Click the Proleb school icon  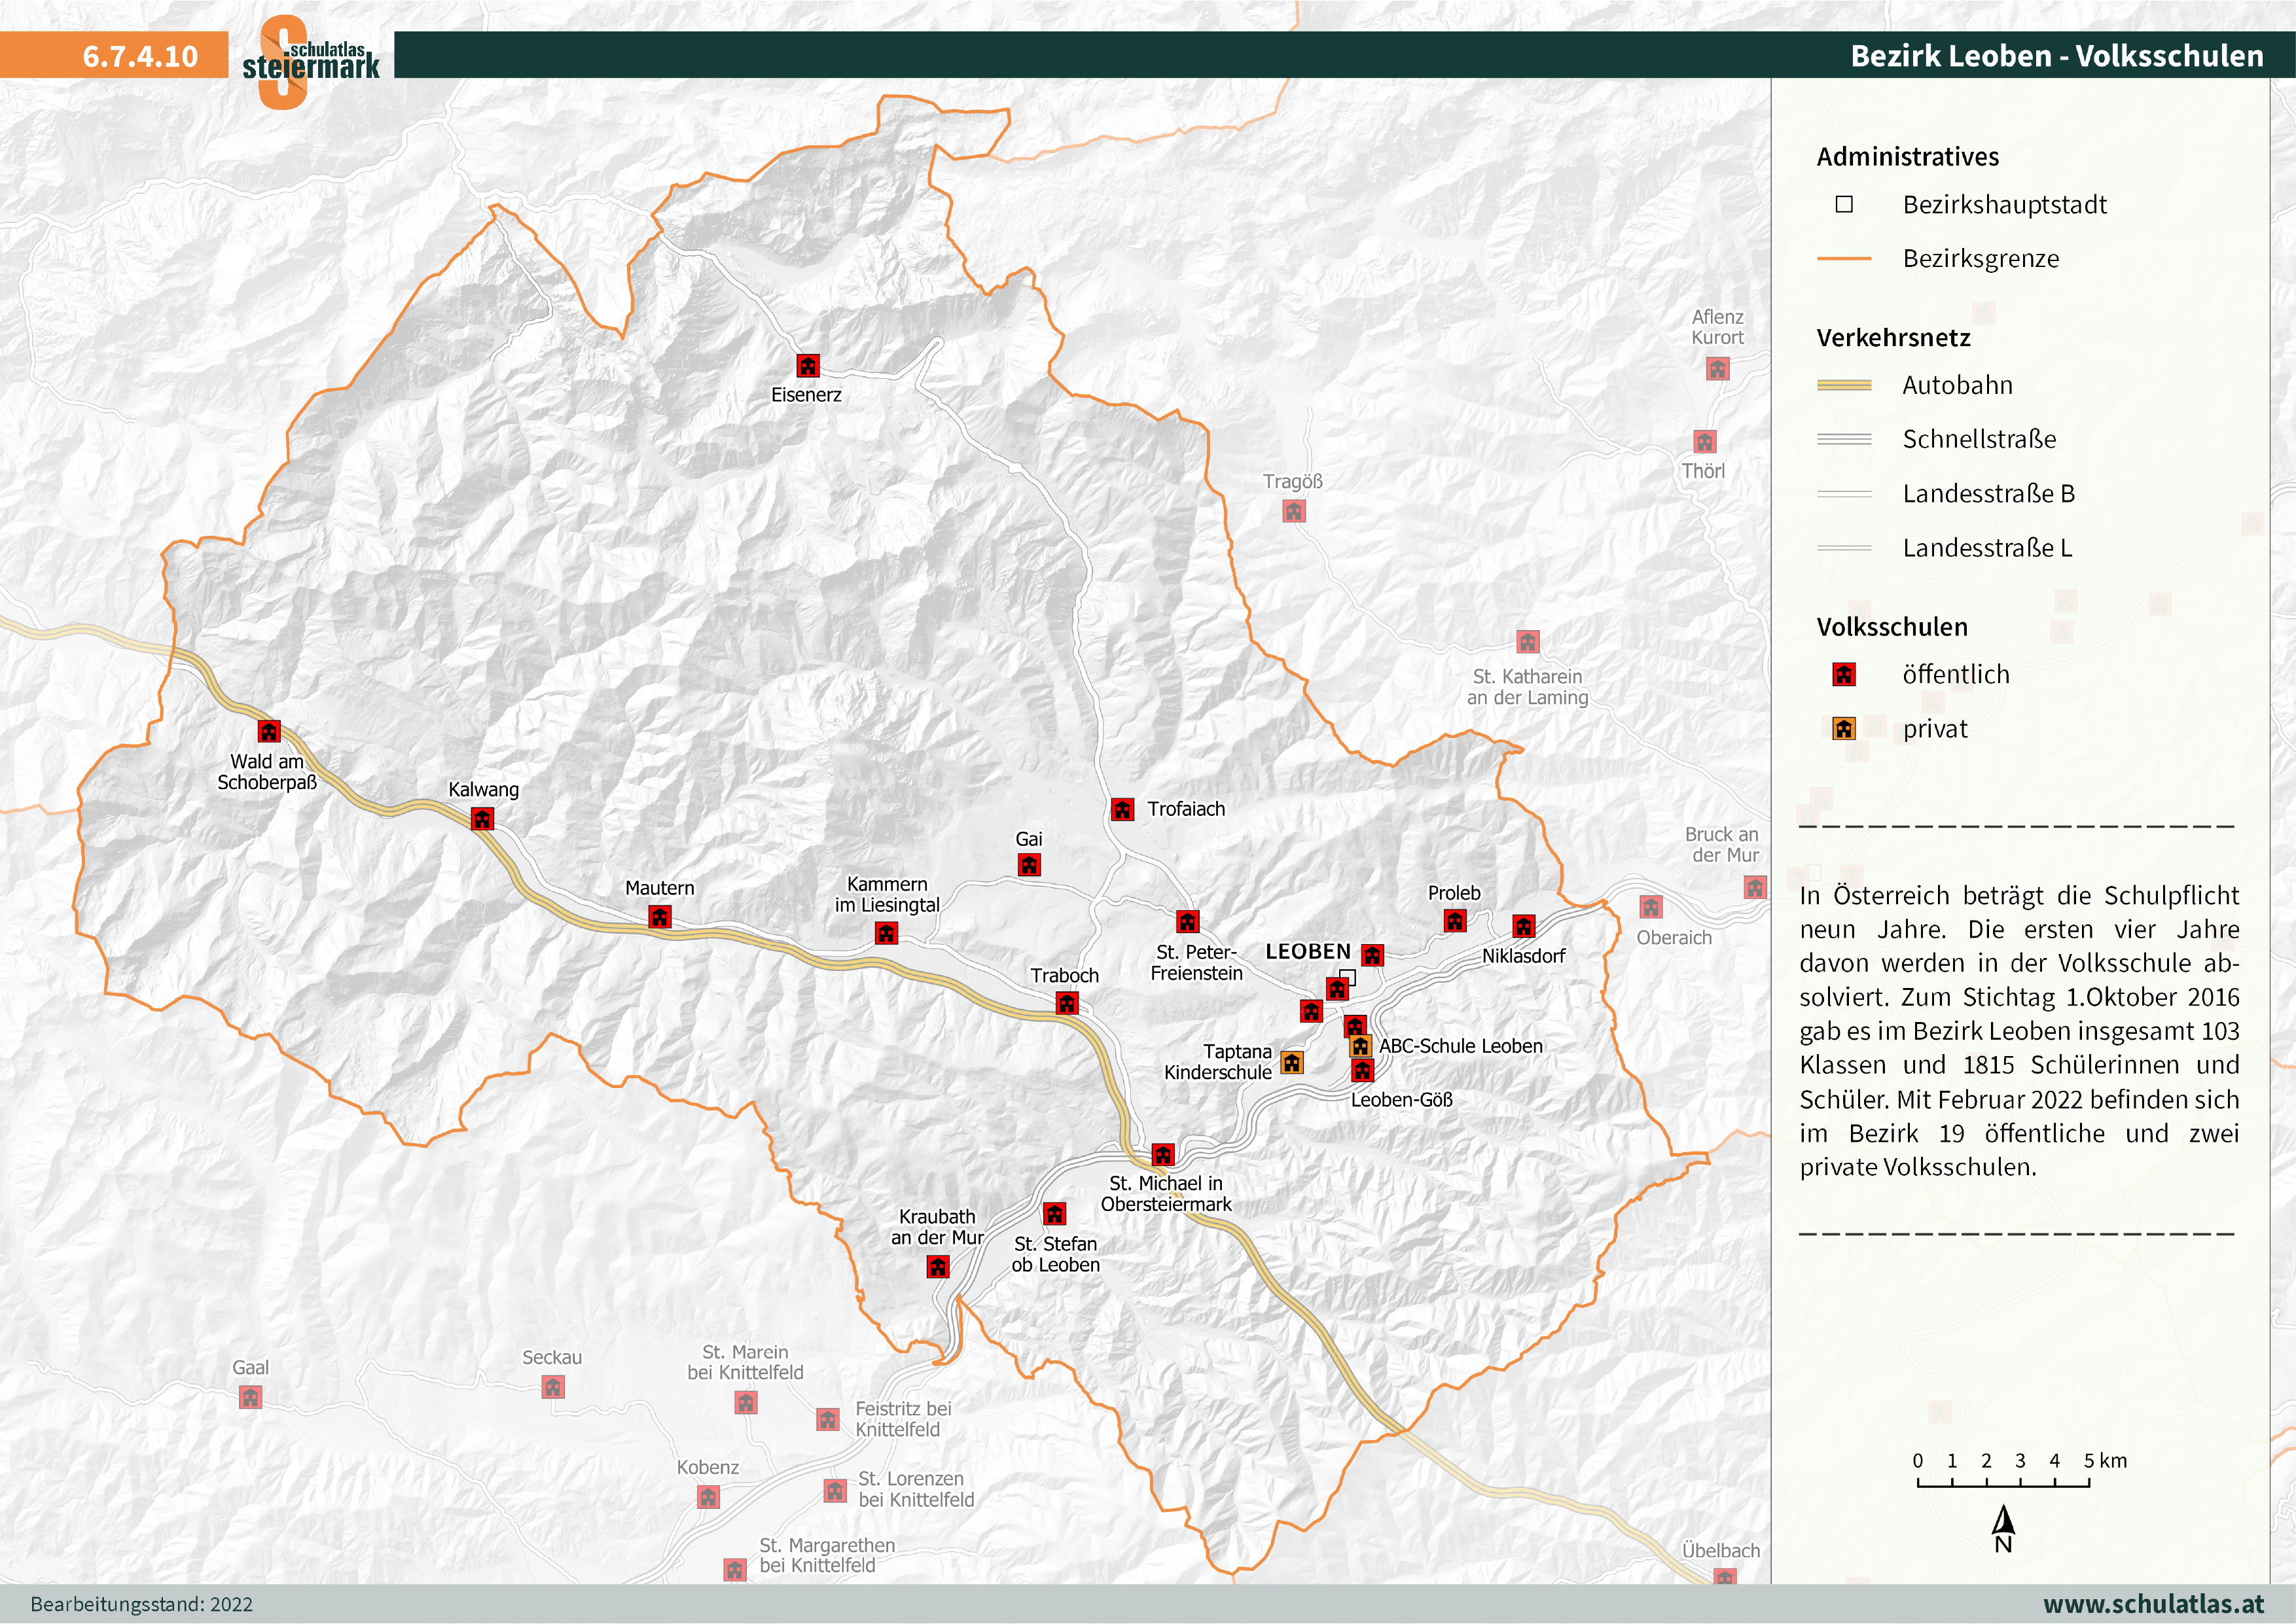coord(1455,920)
